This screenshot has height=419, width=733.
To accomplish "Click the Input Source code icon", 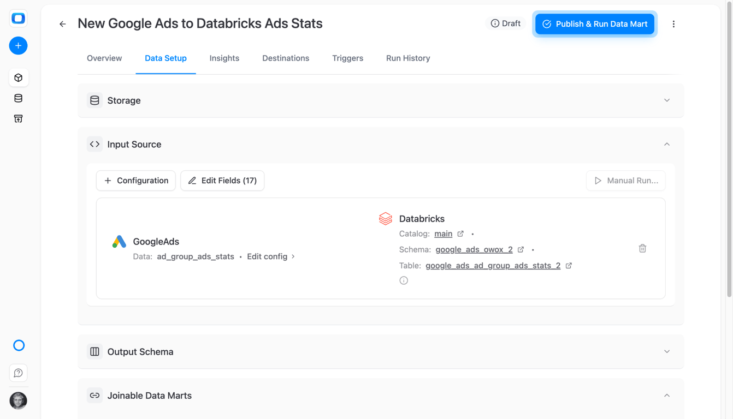I will coord(94,145).
